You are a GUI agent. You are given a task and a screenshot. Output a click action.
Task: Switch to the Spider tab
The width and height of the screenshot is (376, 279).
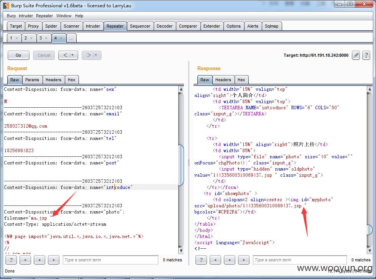[x=51, y=26]
